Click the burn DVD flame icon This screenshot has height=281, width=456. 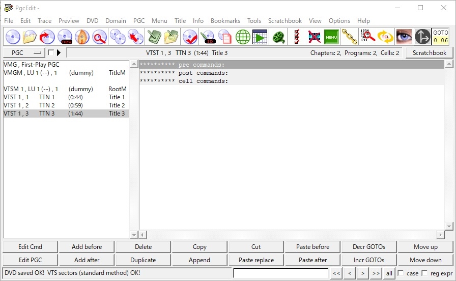point(82,37)
